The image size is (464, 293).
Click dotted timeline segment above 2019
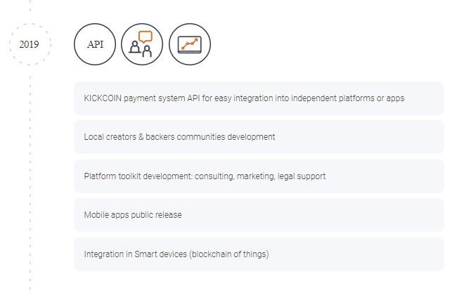[x=30, y=6]
